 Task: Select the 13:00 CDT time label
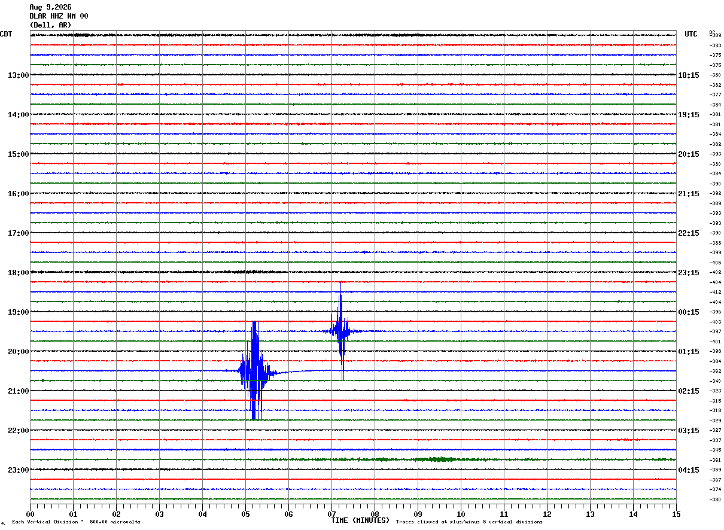click(18, 75)
